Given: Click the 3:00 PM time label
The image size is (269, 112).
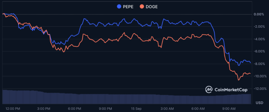Looking at the screenshot, I should [x=44, y=109].
